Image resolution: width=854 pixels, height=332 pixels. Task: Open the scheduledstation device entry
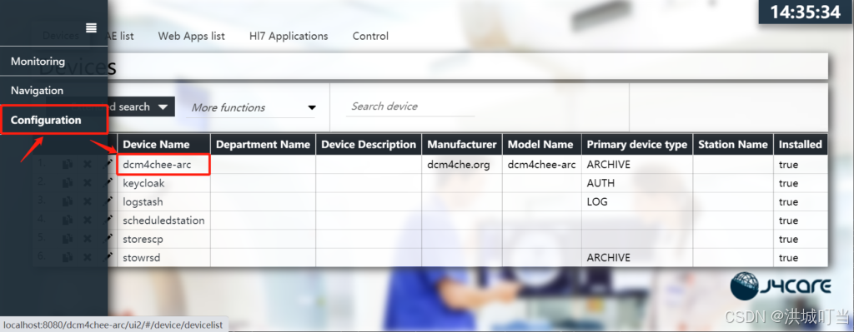point(163,220)
